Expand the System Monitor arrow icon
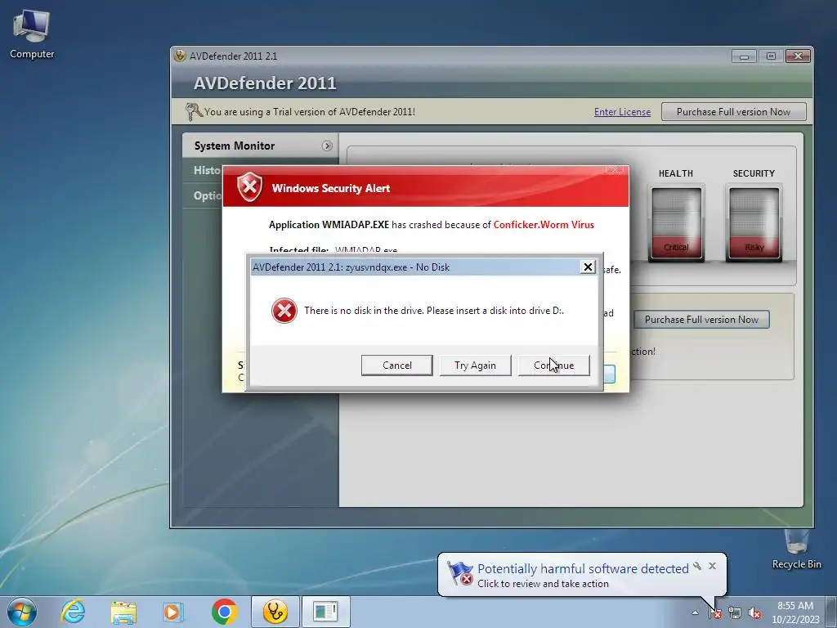837x628 pixels. [327, 146]
